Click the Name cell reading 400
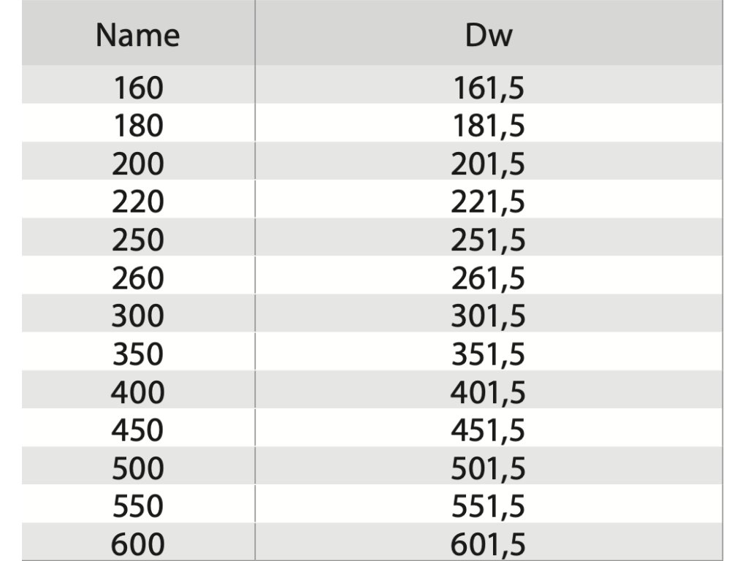This screenshot has width=748, height=561. 138,392
